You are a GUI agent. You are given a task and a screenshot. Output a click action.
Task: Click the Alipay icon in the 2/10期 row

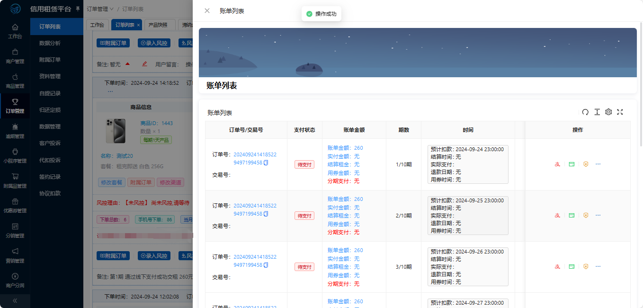[558, 215]
